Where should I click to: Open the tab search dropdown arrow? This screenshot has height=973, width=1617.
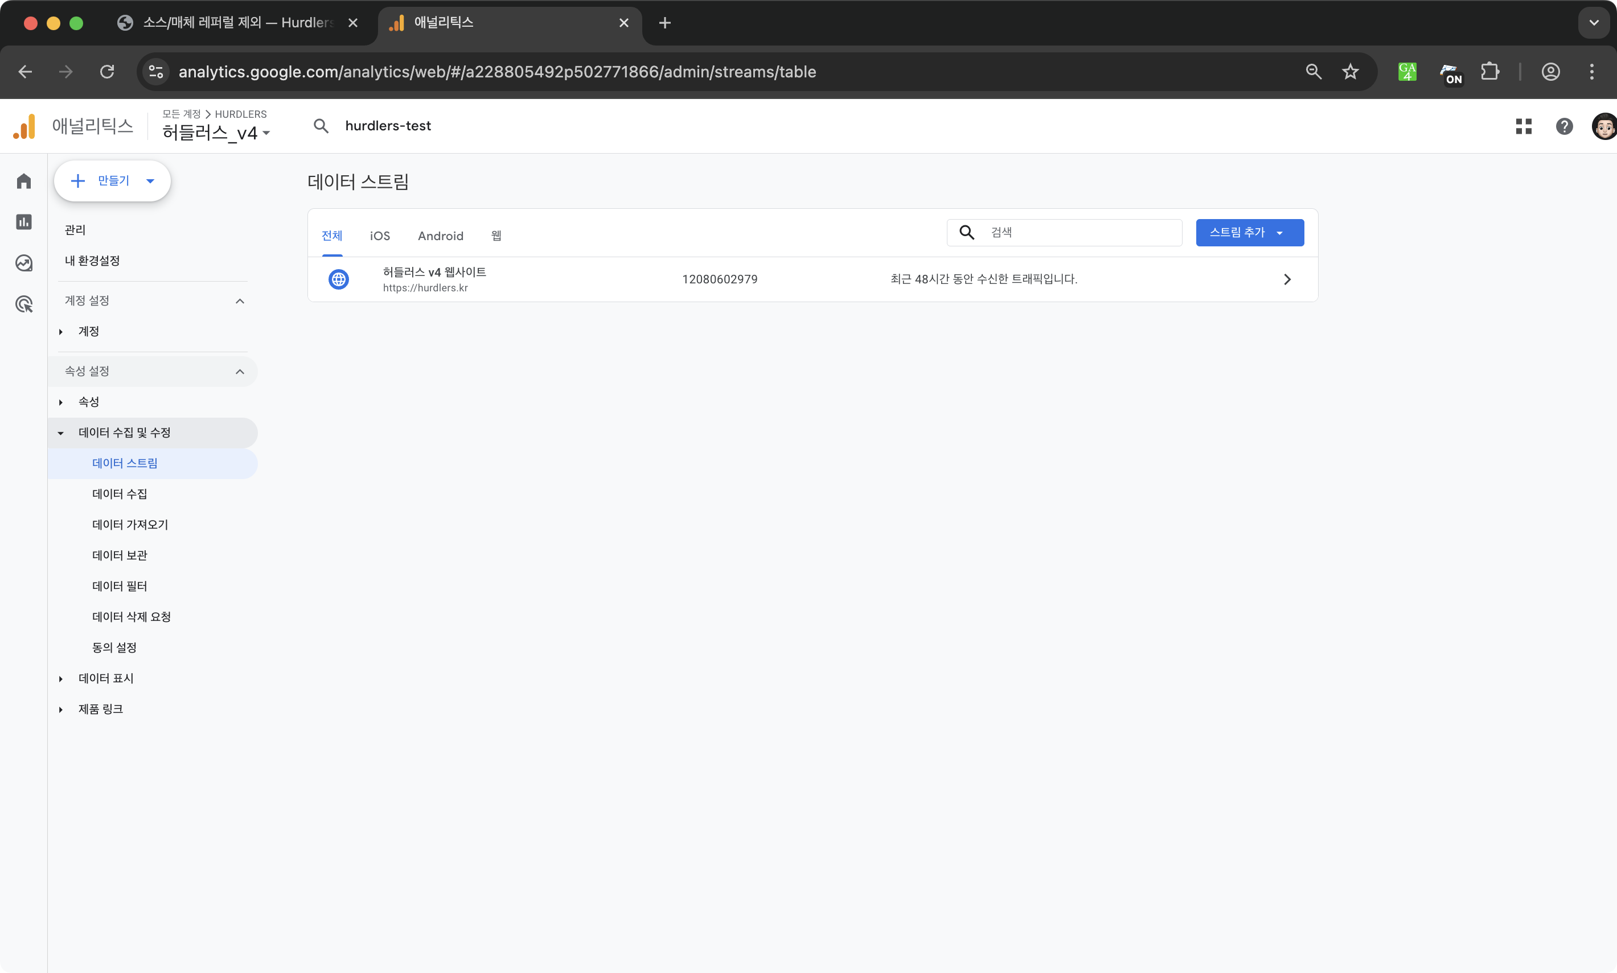coord(1594,23)
